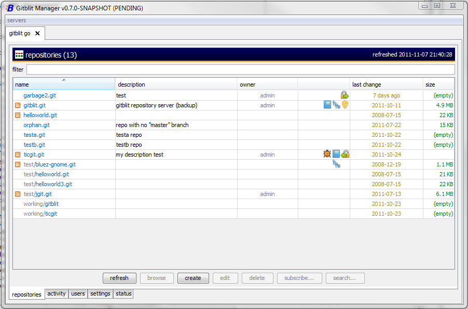Select the testa.git repository
Image resolution: width=468 pixels, height=309 pixels.
coord(34,135)
